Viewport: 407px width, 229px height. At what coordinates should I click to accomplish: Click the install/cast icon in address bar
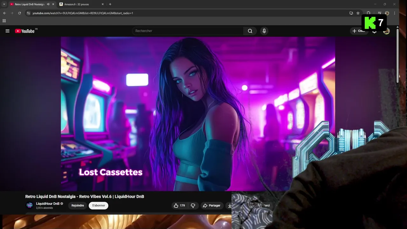351,13
